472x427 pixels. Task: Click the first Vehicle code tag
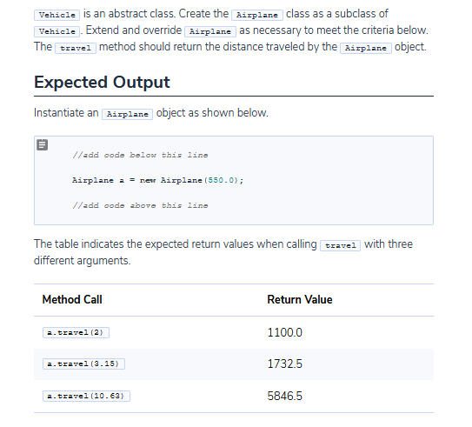point(57,15)
